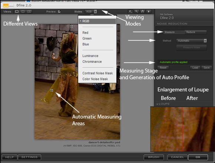This screenshot has width=215, height=163.
Task: Select the arrow selection tool
Action: point(130,11)
